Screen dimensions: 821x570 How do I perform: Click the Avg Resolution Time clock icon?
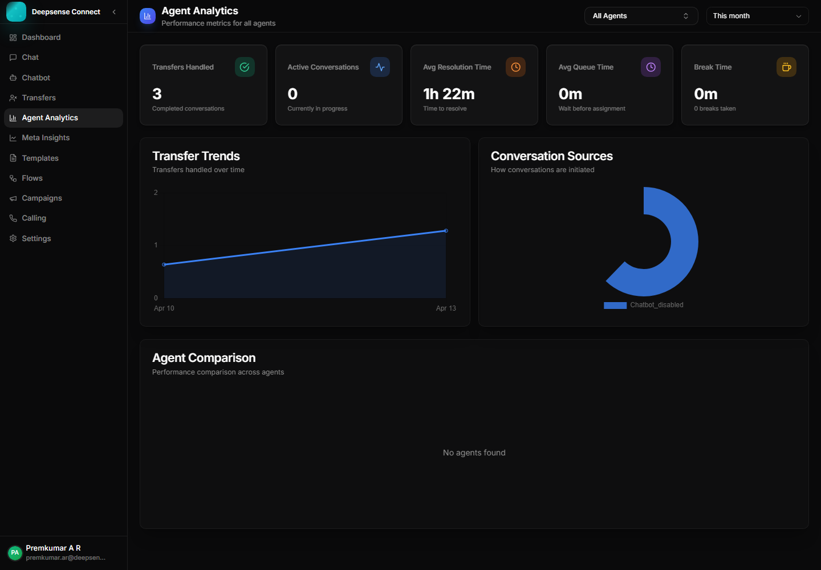coord(515,67)
